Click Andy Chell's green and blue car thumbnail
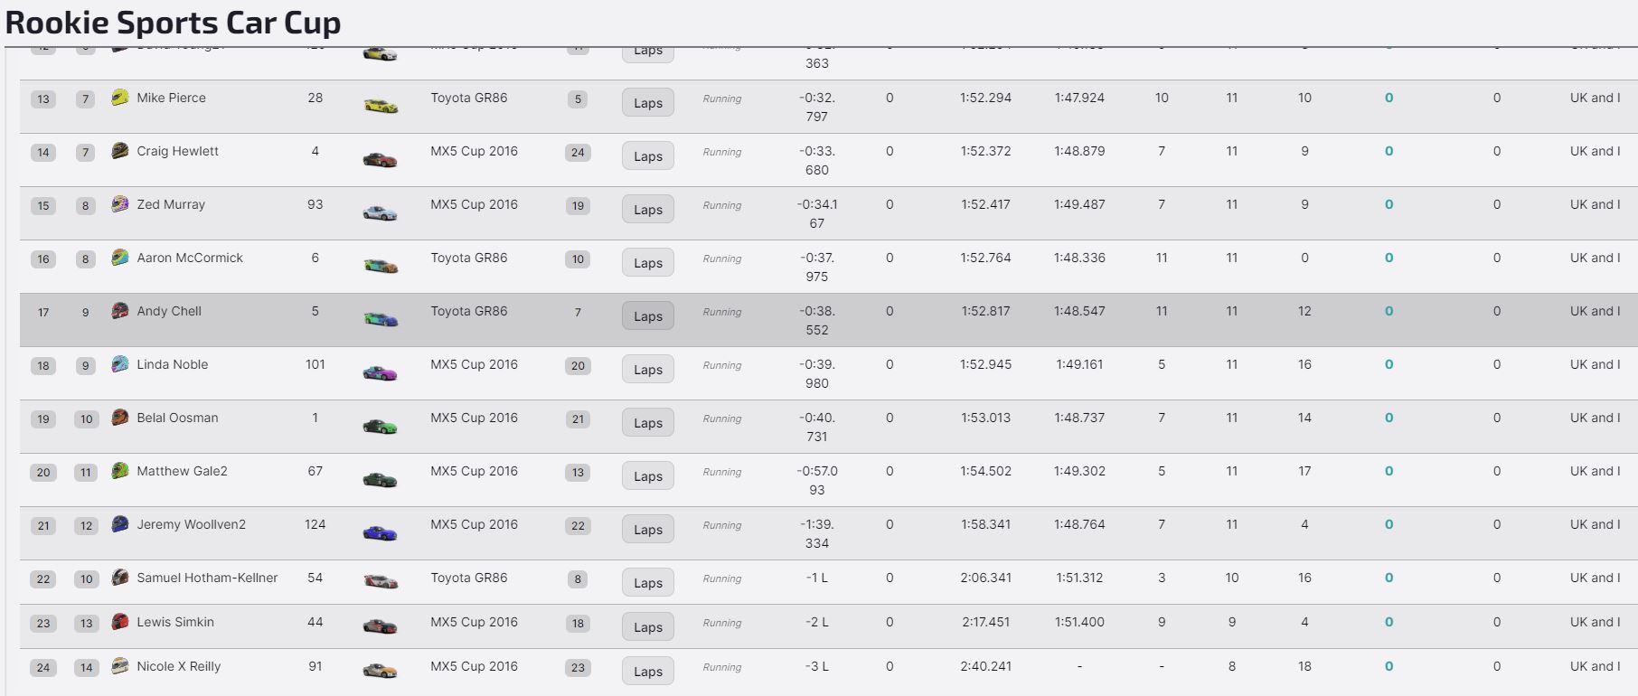The image size is (1638, 696). 380,318
